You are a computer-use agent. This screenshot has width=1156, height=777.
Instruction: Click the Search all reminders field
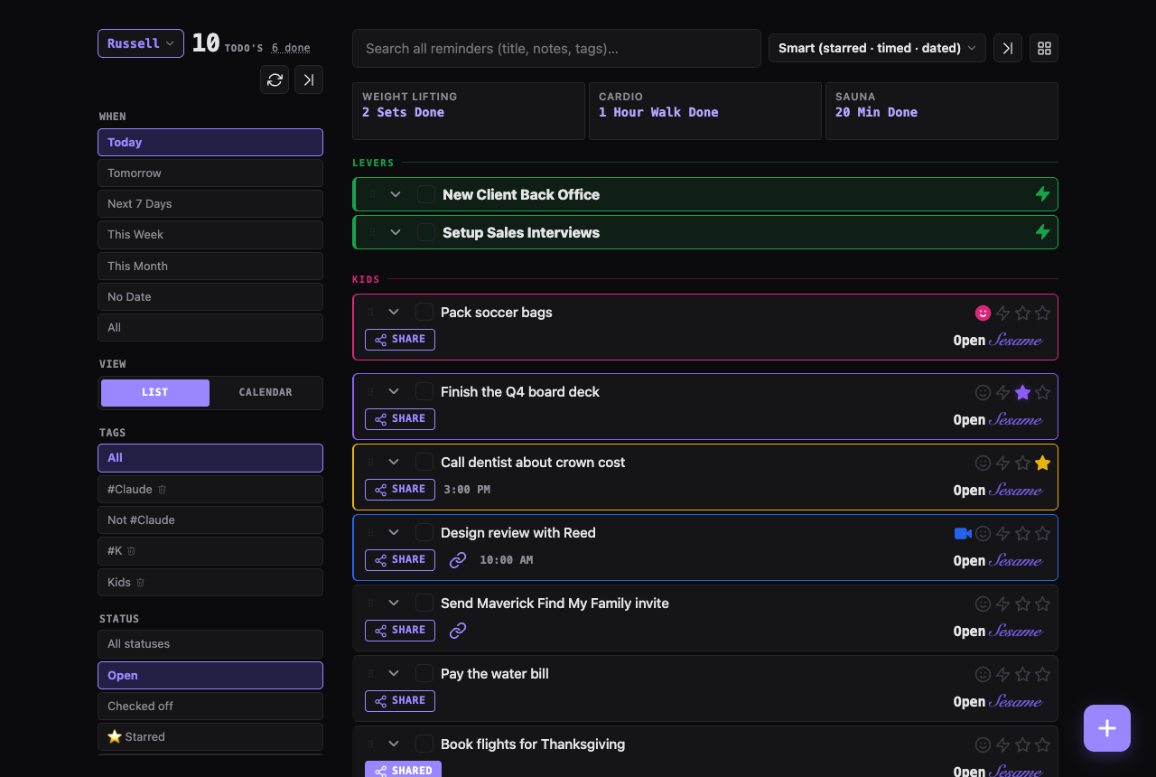(556, 48)
